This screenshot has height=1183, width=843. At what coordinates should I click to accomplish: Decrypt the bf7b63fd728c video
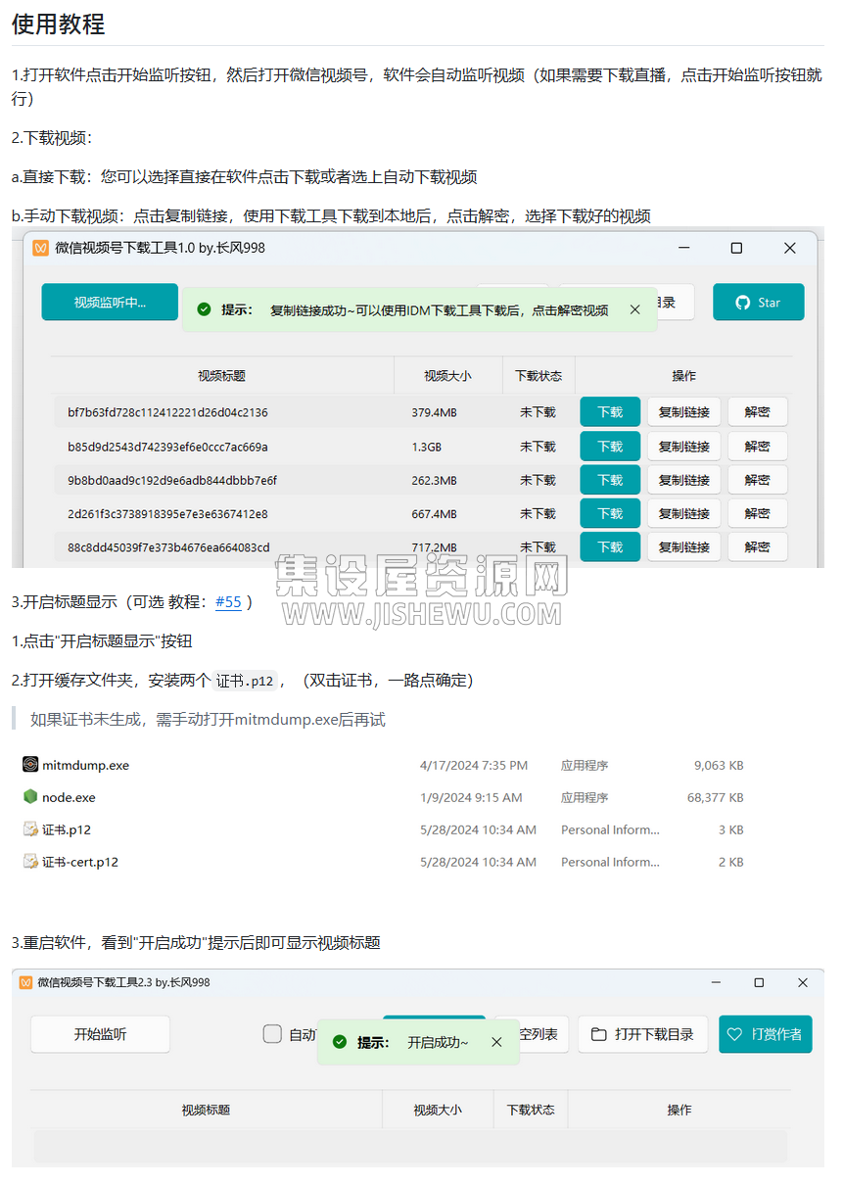[757, 412]
